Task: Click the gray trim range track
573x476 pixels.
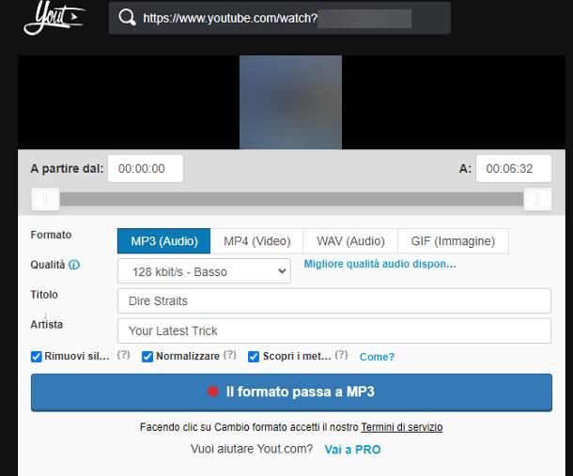Action: click(x=291, y=199)
